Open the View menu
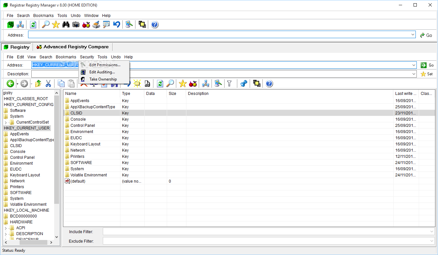Viewport: 438px width, 255px height. coord(32,57)
